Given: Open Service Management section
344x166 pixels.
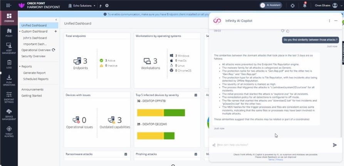Looking at the screenshot, I should pos(9,114).
